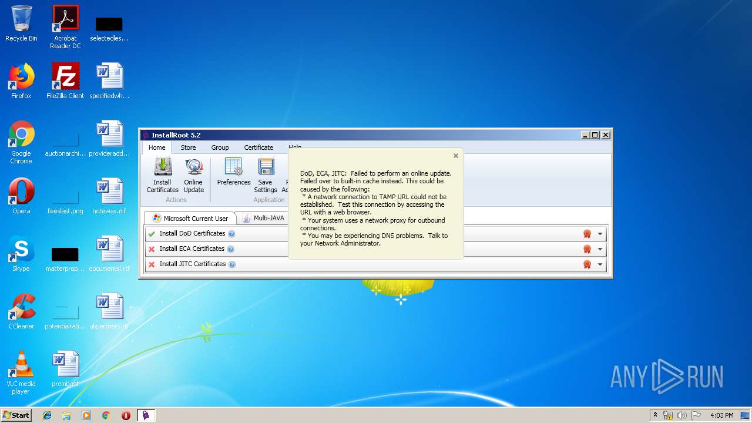Image resolution: width=752 pixels, height=423 pixels.
Task: Select the feeslast.png desktop file
Action: coord(65,200)
